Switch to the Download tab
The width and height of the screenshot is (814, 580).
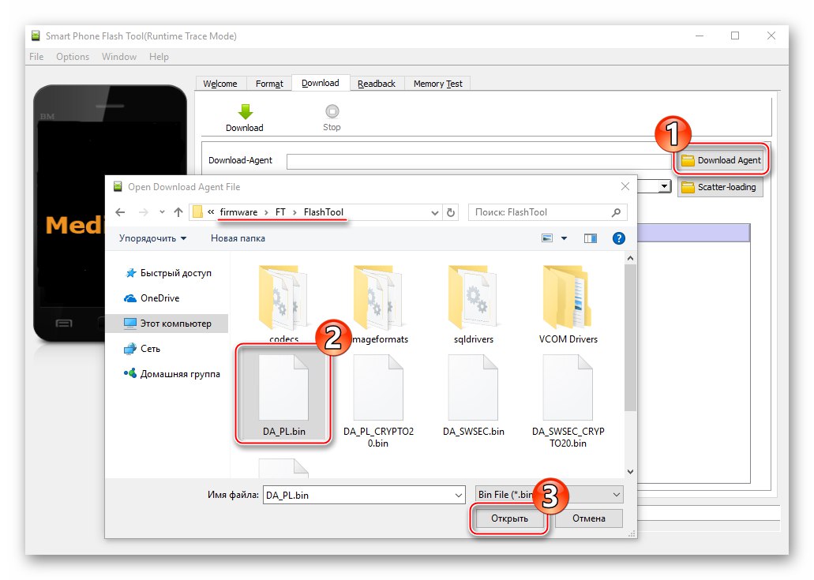click(x=321, y=83)
